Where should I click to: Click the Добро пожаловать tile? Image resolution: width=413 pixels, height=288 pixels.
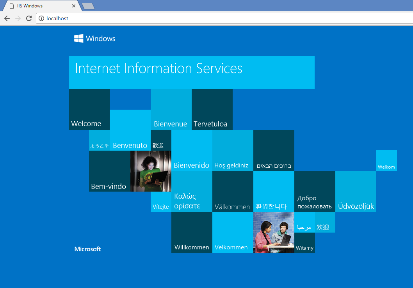tap(315, 191)
